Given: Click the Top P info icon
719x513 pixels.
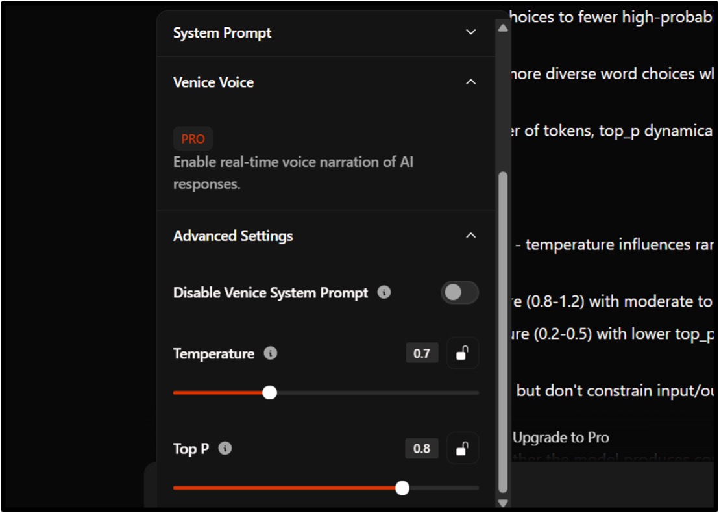Looking at the screenshot, I should point(225,448).
